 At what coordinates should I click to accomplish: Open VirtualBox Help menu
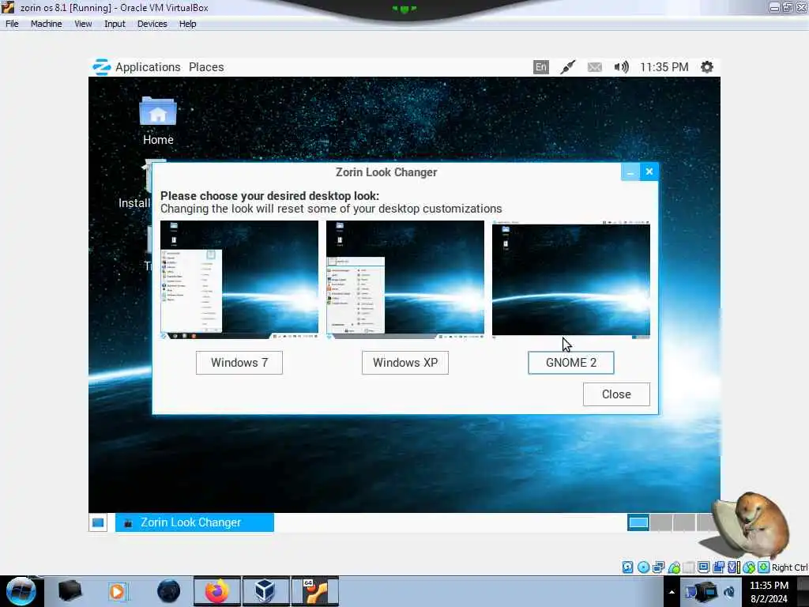click(188, 24)
